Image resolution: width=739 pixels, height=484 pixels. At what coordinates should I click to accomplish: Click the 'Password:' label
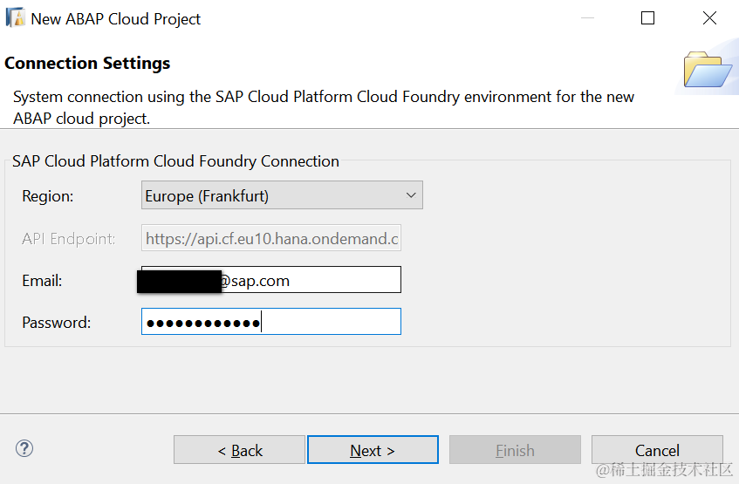coord(56,323)
